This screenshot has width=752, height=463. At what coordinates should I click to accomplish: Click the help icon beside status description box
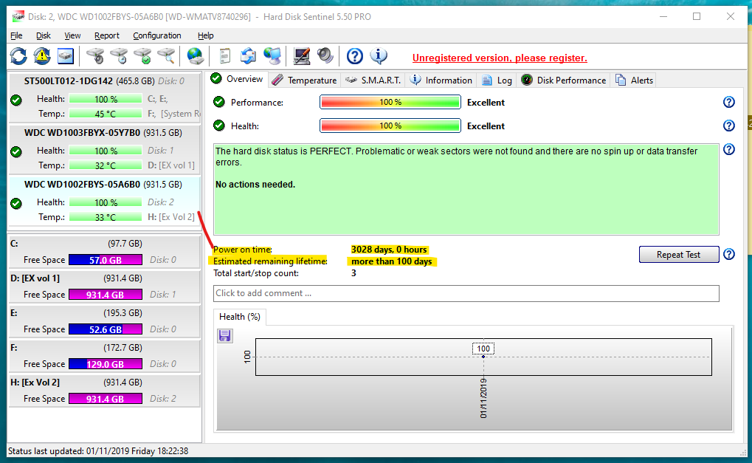pos(729,149)
